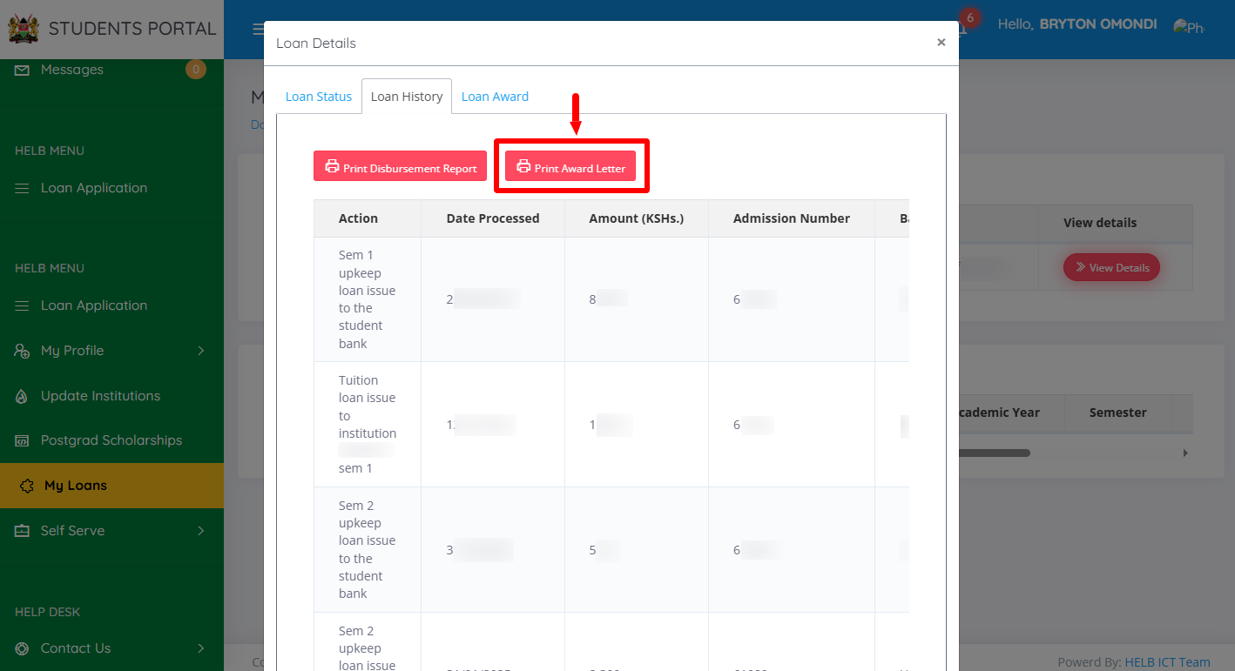Click the My Profile user icon
The width and height of the screenshot is (1235, 671).
click(22, 351)
